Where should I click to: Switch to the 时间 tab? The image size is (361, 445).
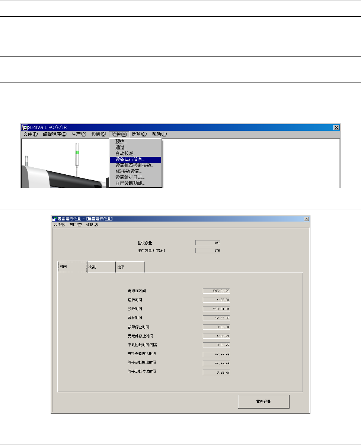73,267
